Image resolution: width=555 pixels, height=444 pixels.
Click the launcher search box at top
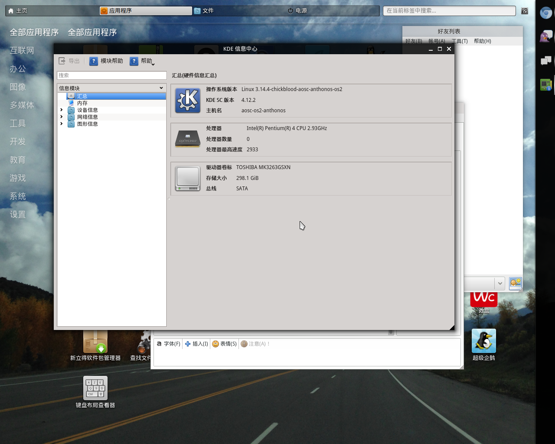[449, 11]
